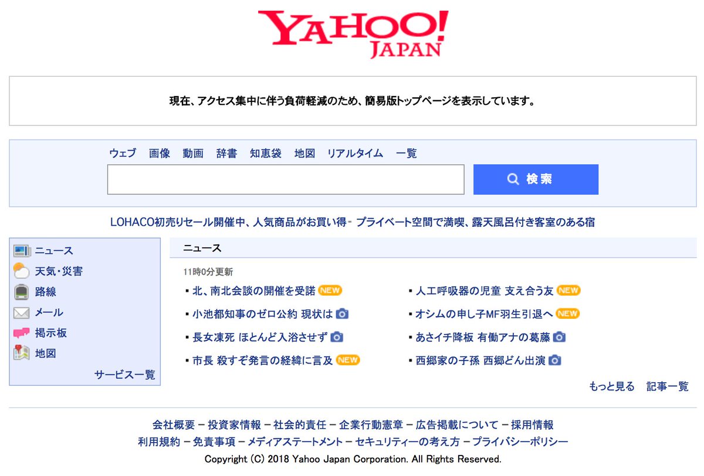Click NEW badge beside 北、南北会談 headline

pyautogui.click(x=330, y=290)
